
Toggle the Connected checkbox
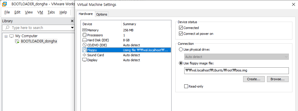coord(181,28)
